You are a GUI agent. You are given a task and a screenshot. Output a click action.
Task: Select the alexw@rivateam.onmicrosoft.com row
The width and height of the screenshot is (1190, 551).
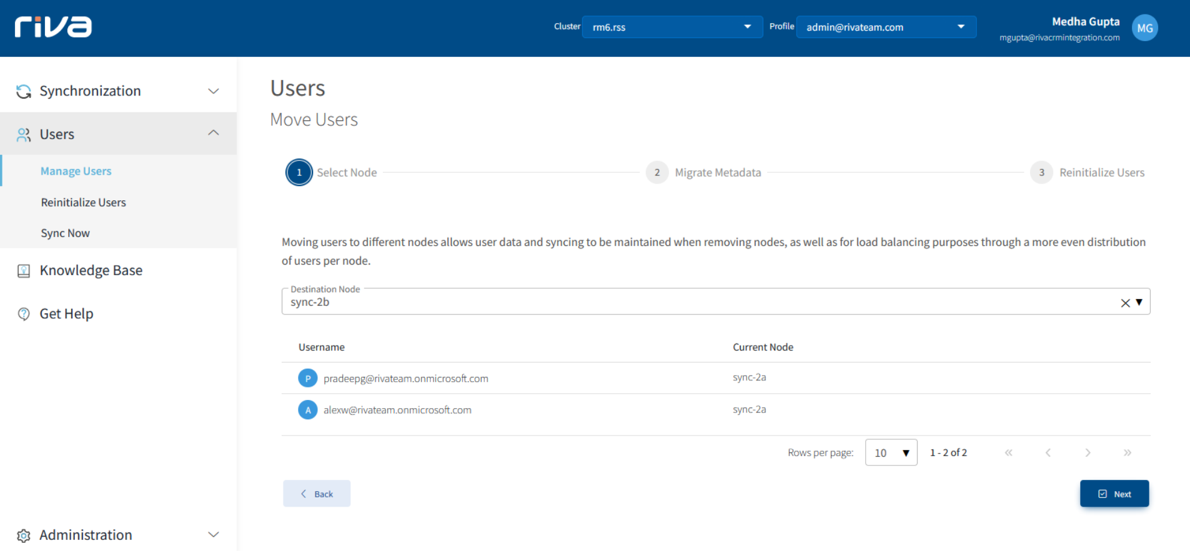click(716, 410)
